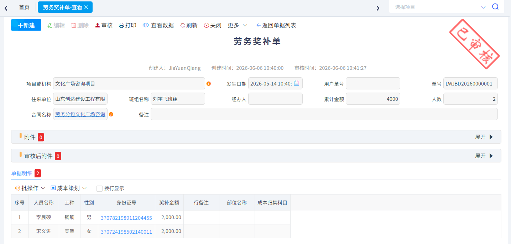The width and height of the screenshot is (511, 244).
Task: Click the info icon beside 项目或机构
Action: (209, 84)
